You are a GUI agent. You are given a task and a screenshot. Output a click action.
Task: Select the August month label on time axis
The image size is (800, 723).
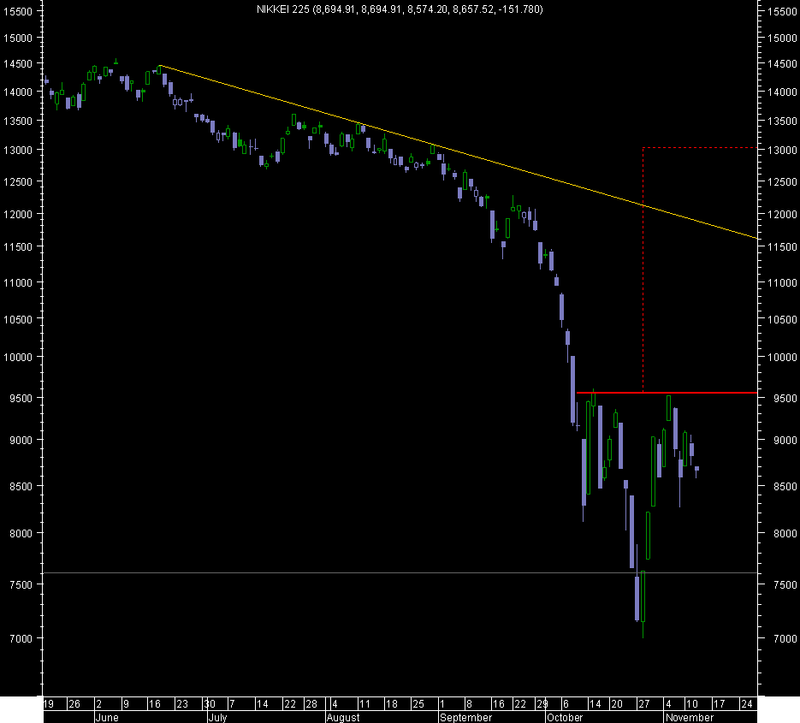(343, 717)
